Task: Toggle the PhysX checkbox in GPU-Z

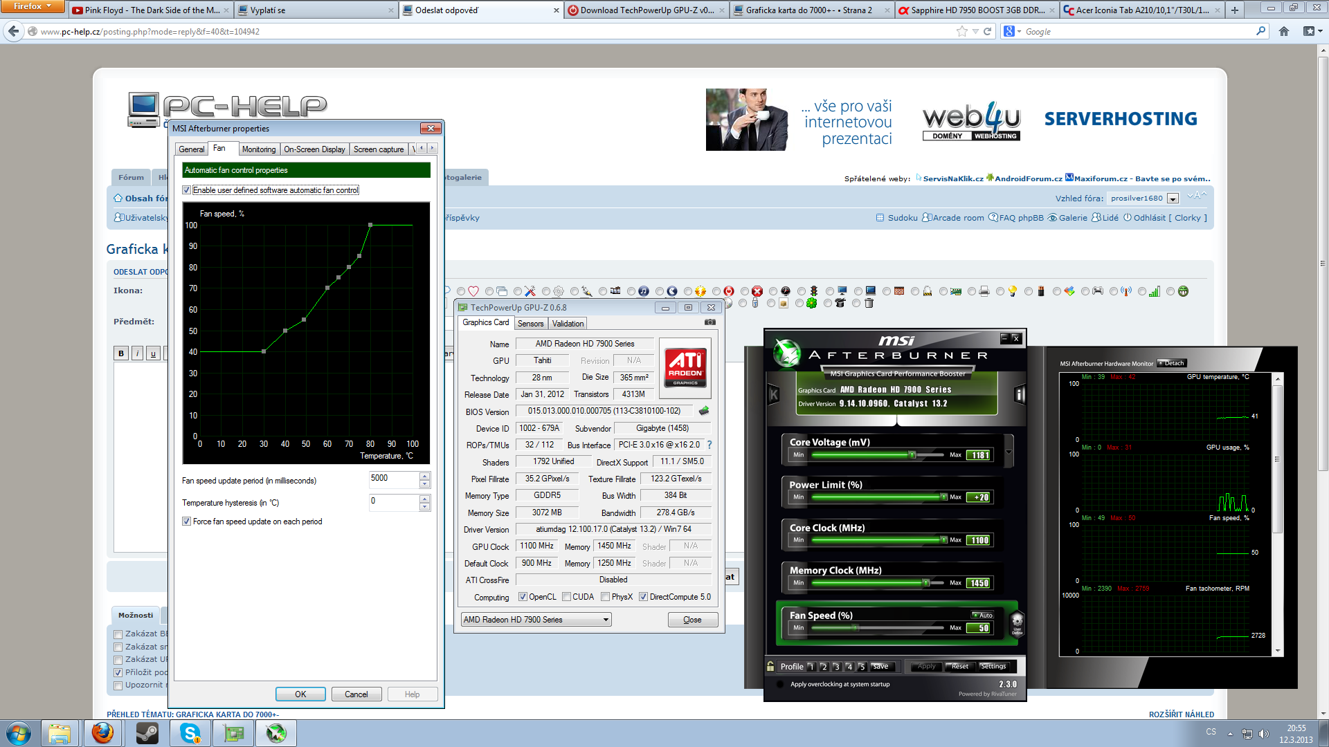Action: click(x=605, y=597)
